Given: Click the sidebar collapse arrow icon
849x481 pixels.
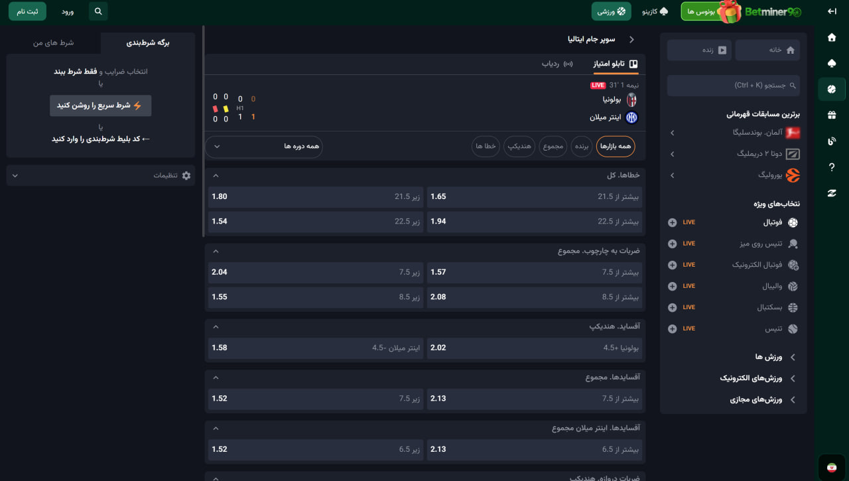Looking at the screenshot, I should [x=832, y=11].
